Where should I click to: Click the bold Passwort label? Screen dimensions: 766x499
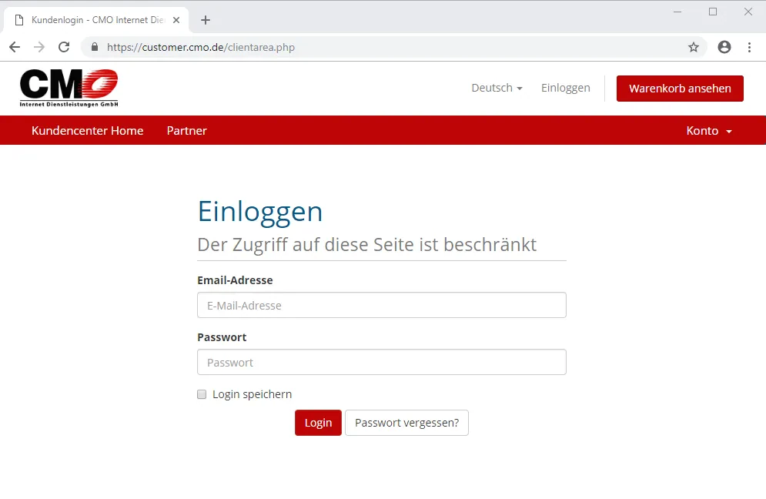coord(222,337)
